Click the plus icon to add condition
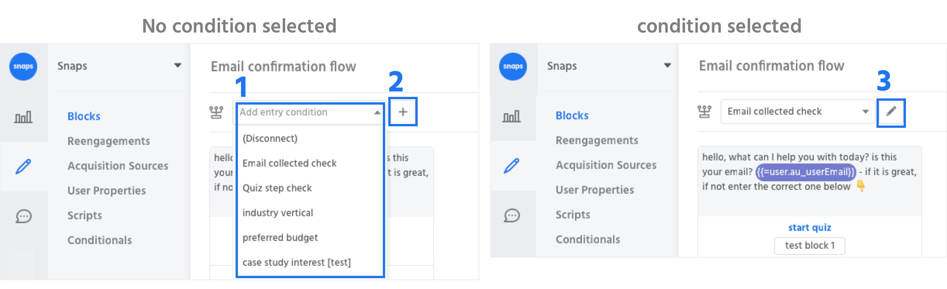The width and height of the screenshot is (947, 289). [403, 112]
